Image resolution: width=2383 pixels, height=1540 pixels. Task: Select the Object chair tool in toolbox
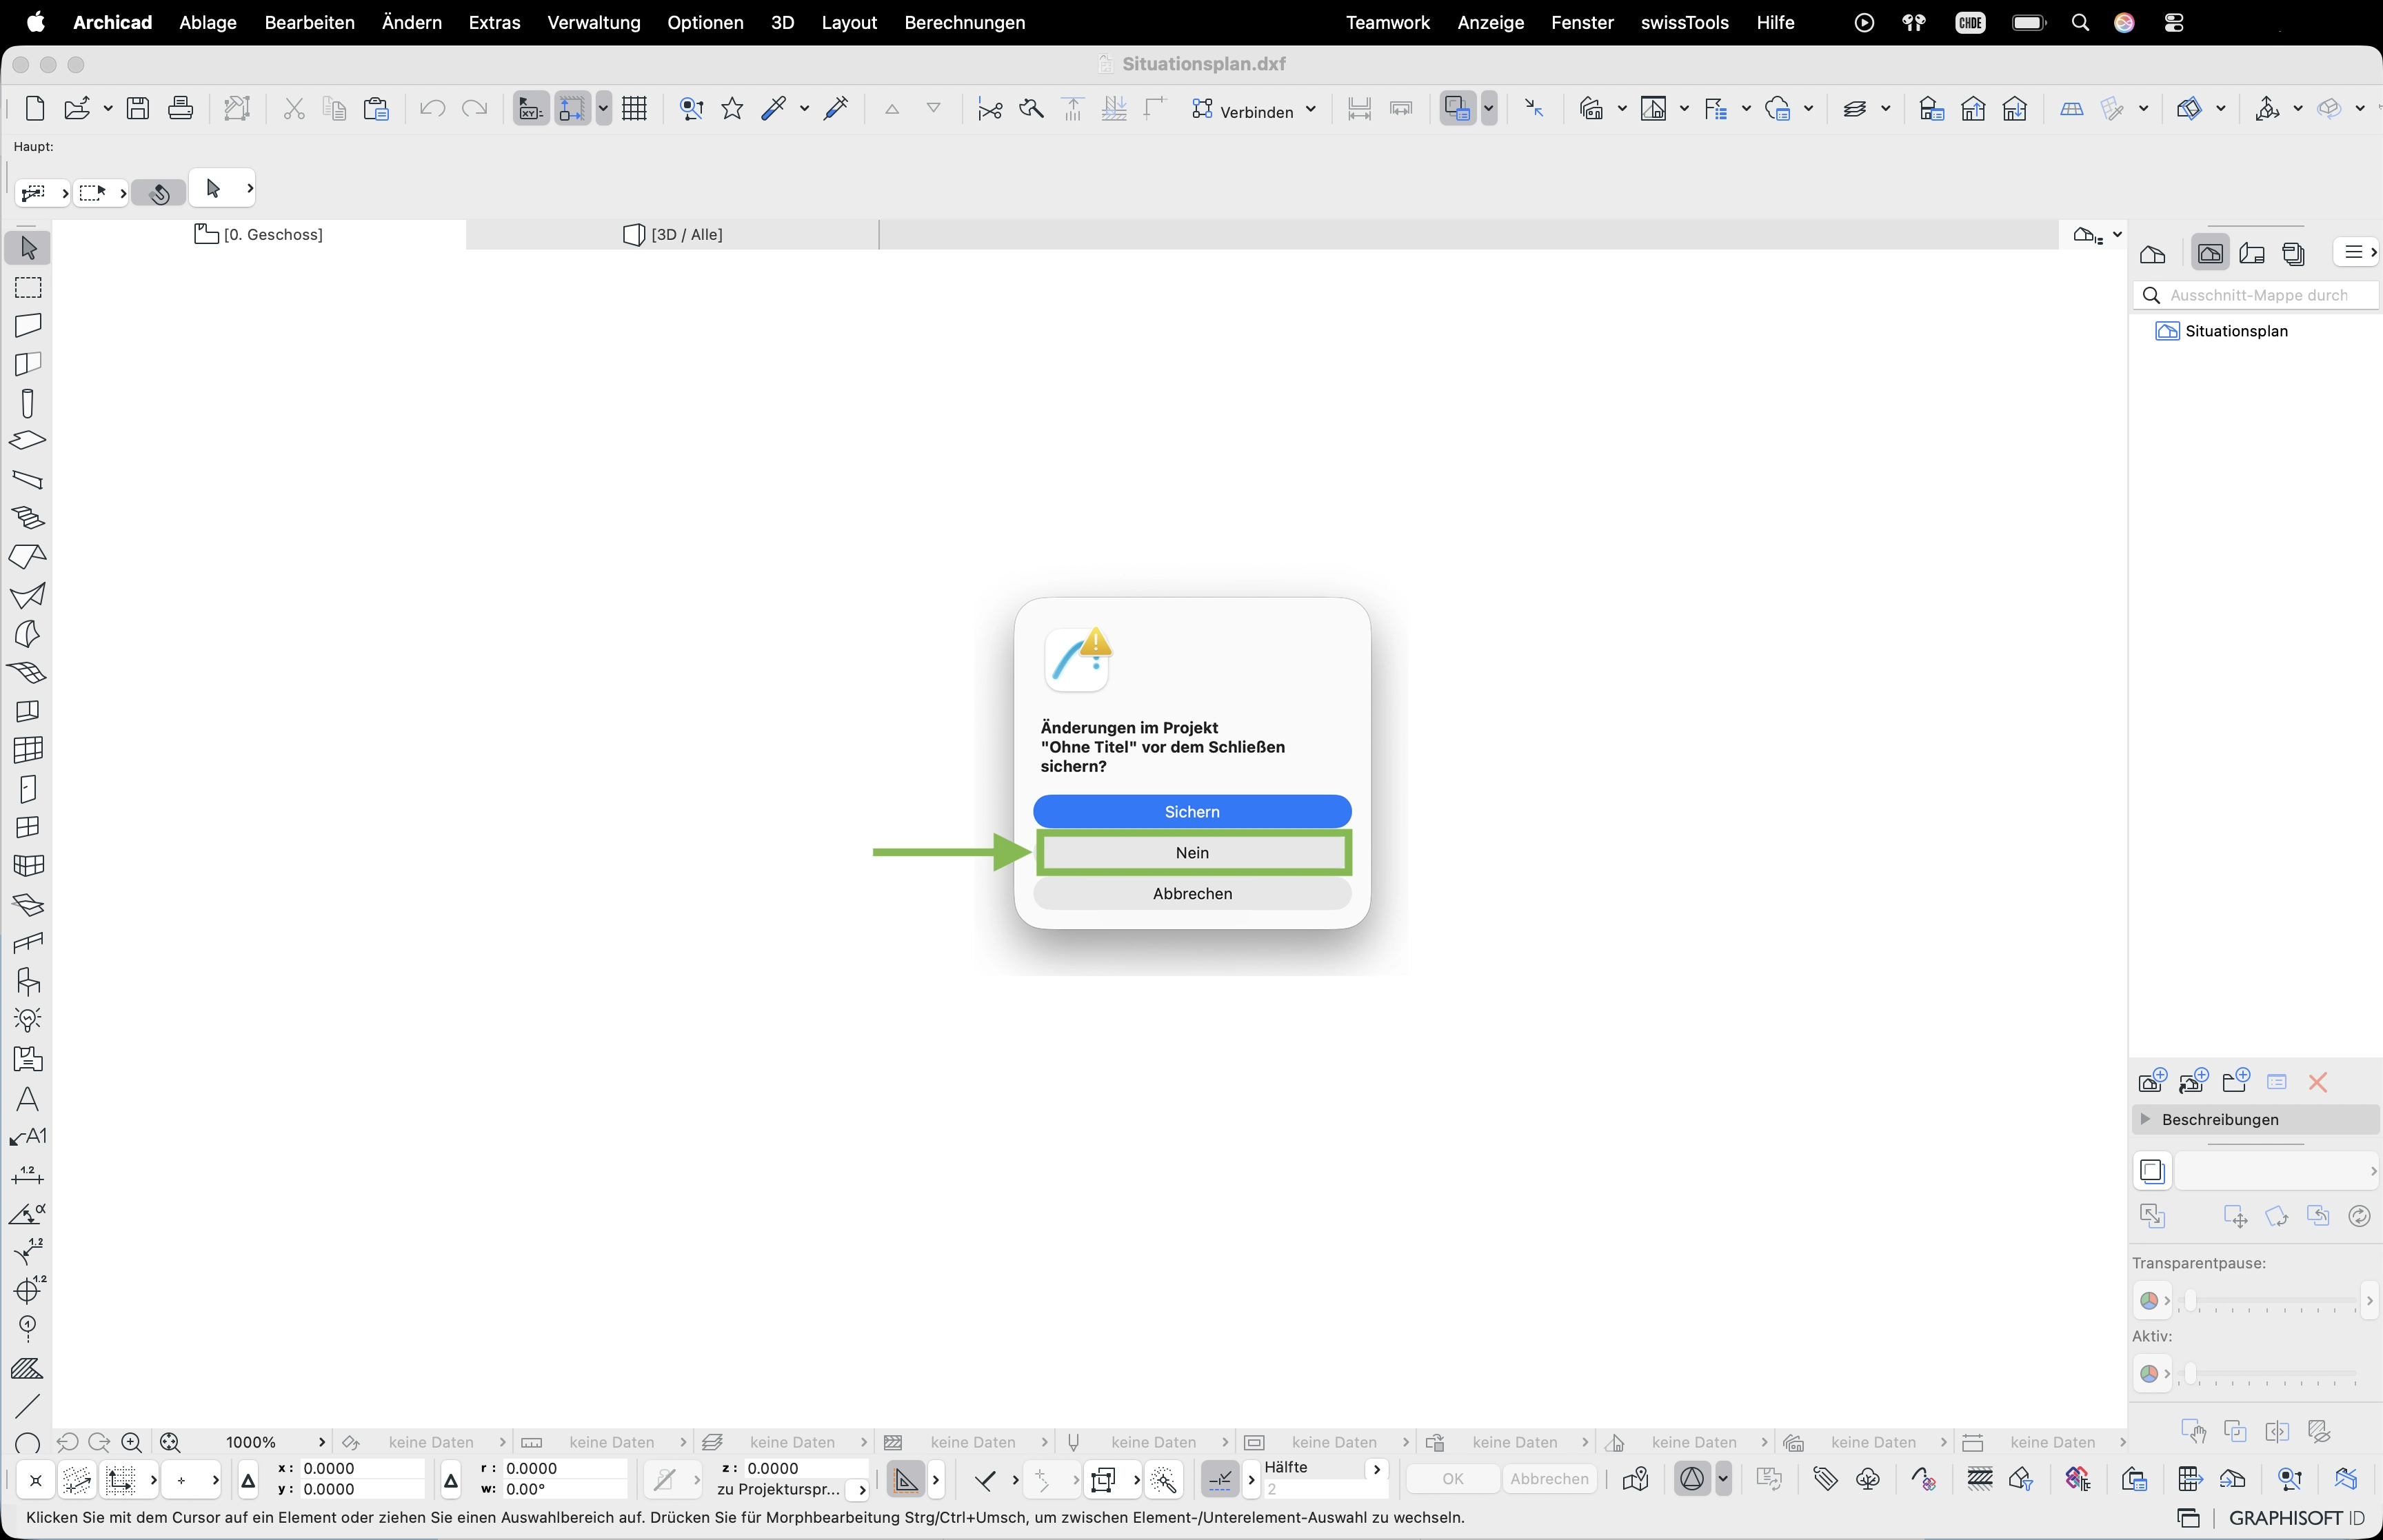coord(28,982)
